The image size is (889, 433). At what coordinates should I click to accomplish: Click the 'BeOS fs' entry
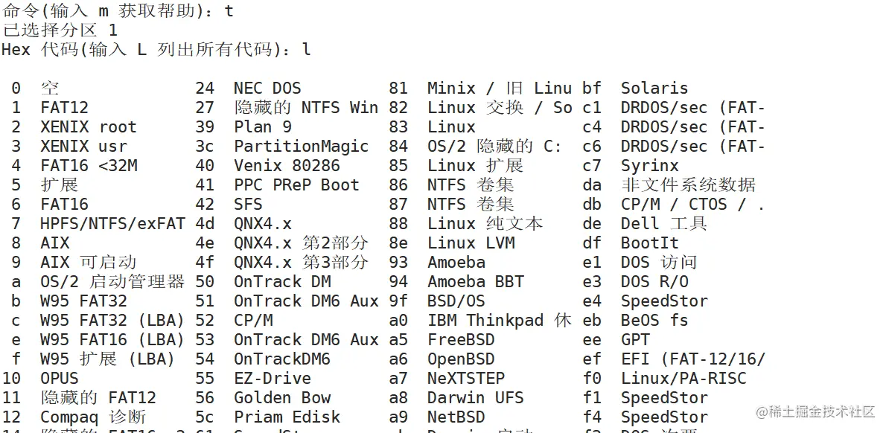[x=654, y=320]
